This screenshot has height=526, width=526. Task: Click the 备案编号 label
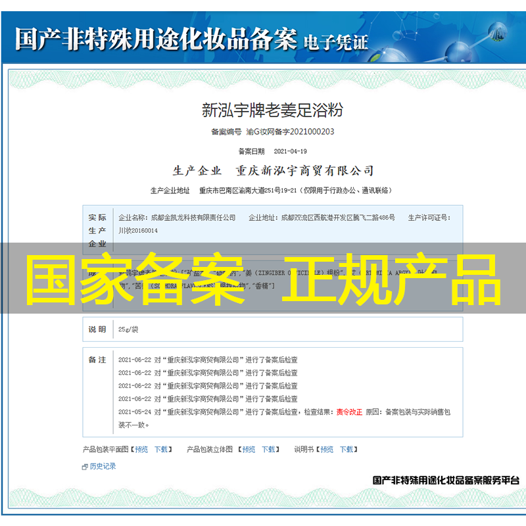pyautogui.click(x=226, y=132)
